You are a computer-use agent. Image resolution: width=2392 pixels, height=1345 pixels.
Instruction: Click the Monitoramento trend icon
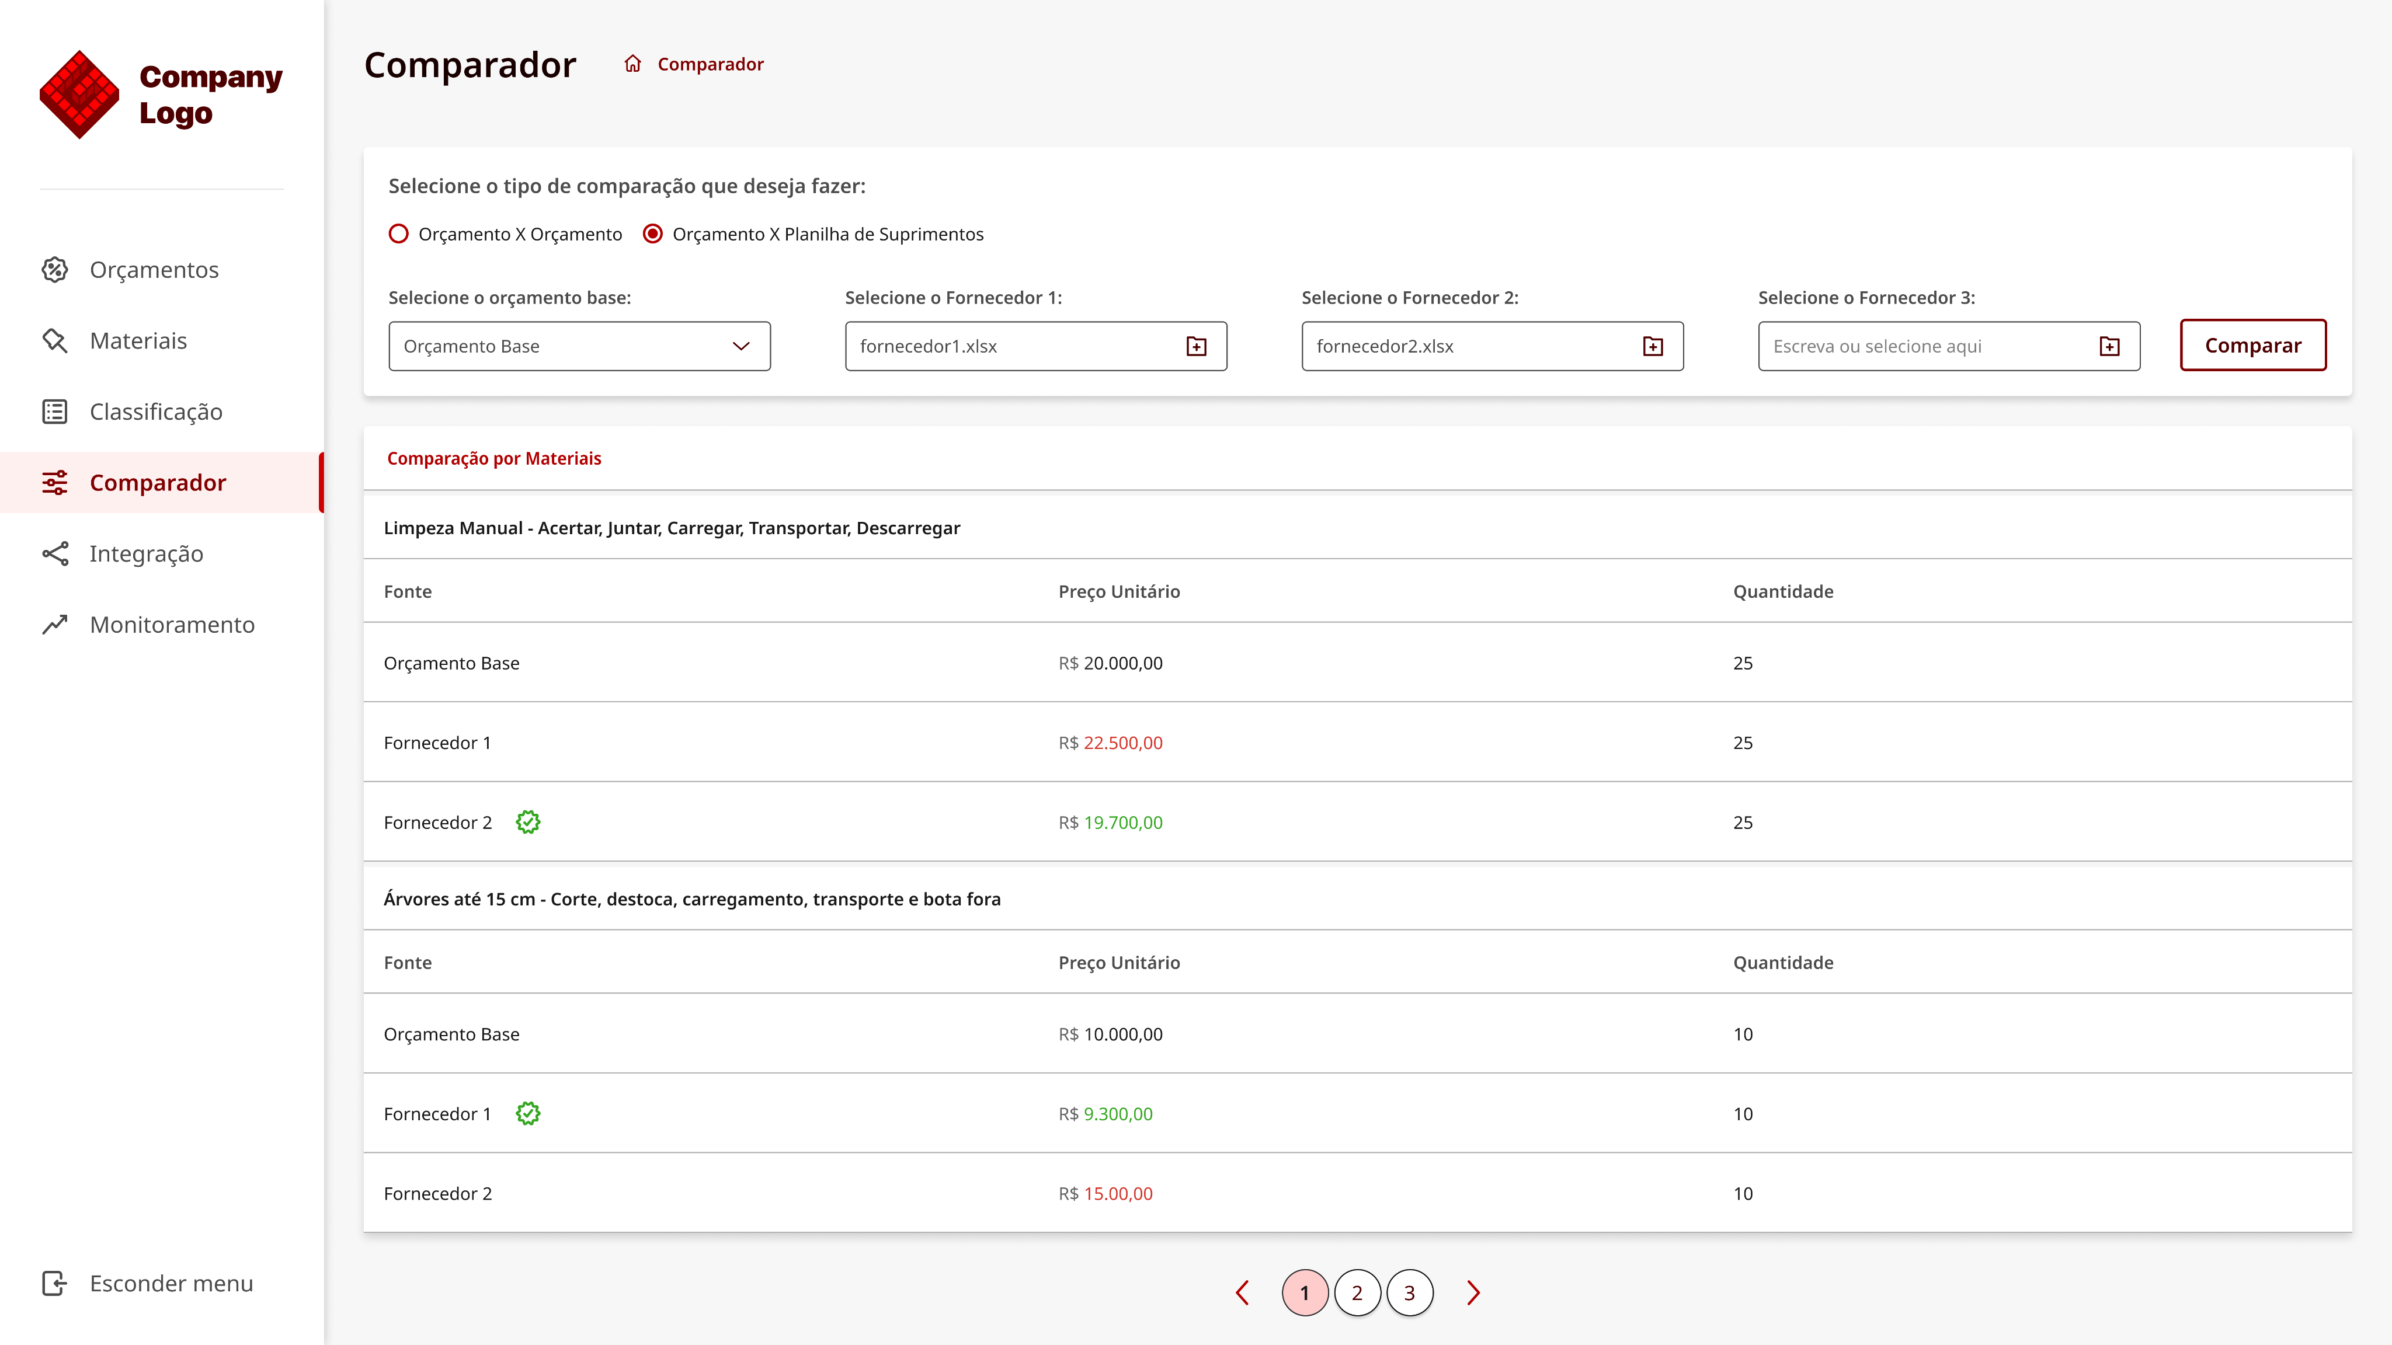[x=55, y=625]
